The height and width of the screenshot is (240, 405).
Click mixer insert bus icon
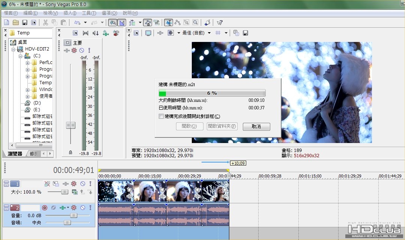(x=116, y=33)
